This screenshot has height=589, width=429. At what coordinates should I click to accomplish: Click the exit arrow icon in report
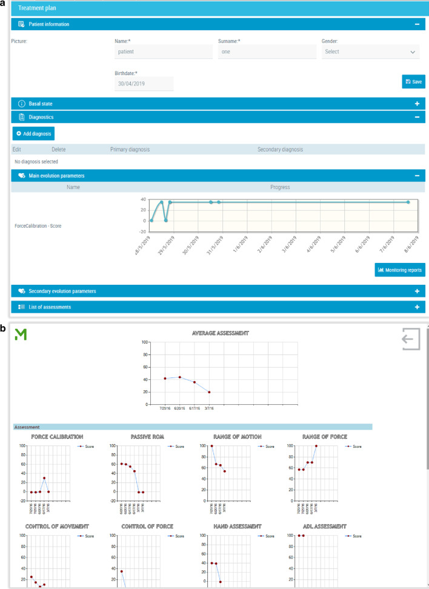(411, 339)
